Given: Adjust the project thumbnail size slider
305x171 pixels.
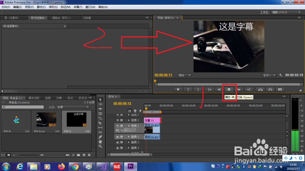Looking at the screenshot, I should click(28, 155).
